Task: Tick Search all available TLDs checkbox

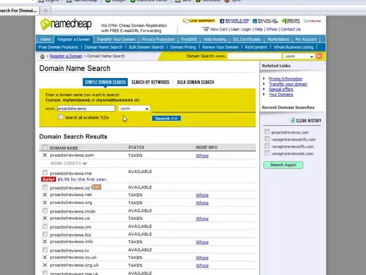Action: (x=61, y=117)
